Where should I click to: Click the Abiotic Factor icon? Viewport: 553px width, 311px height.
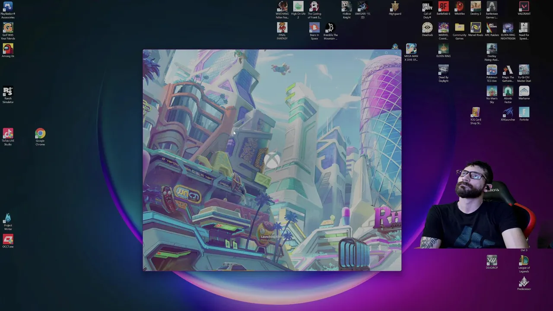point(508,95)
